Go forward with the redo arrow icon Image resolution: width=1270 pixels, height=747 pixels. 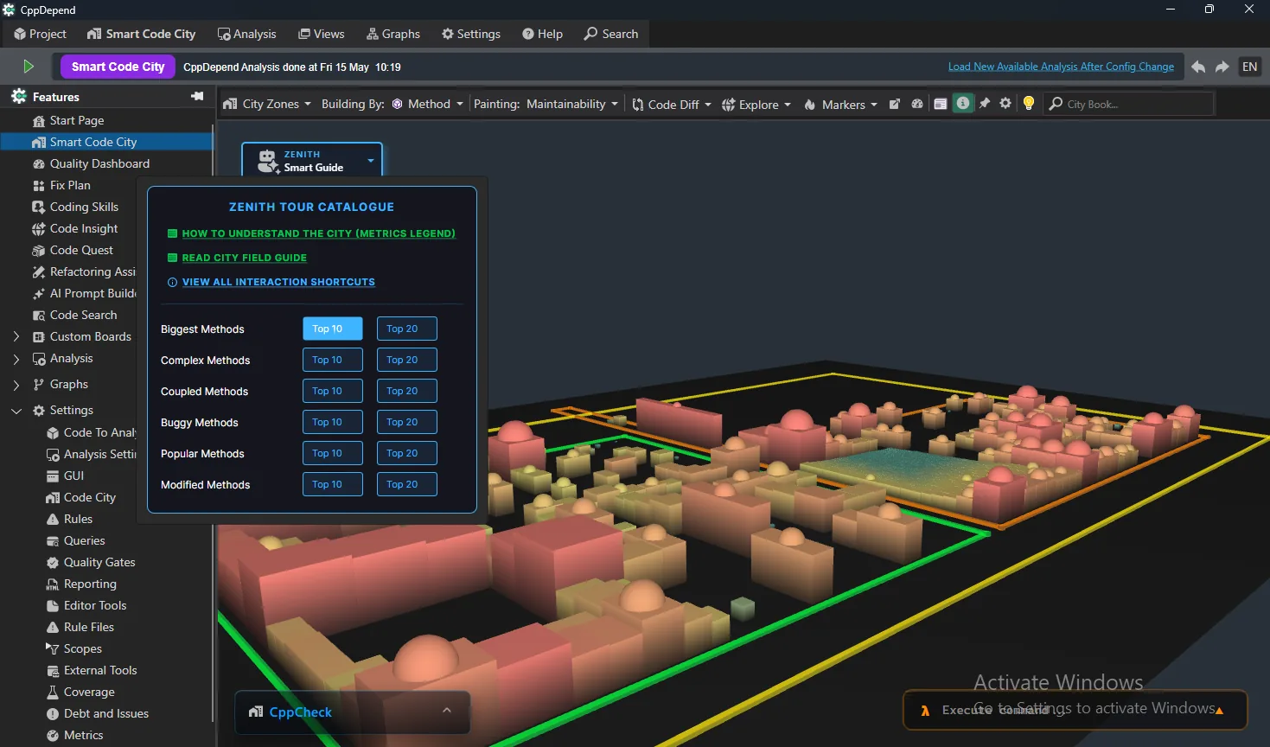coord(1222,67)
